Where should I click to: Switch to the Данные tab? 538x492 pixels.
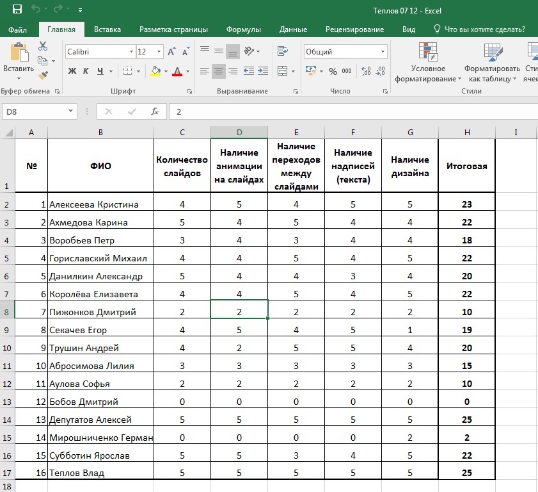coord(294,29)
